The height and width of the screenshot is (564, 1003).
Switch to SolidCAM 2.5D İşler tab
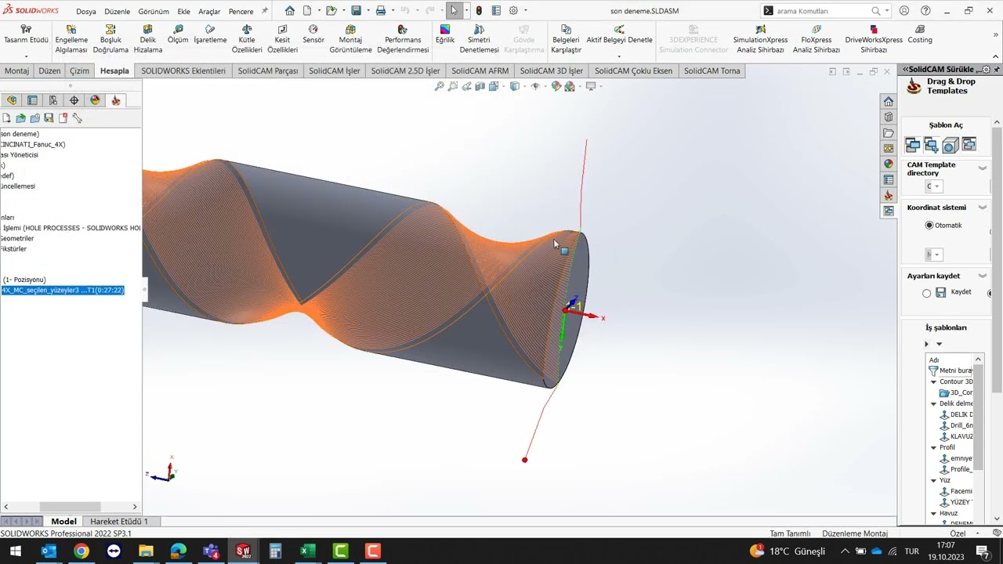coord(405,70)
